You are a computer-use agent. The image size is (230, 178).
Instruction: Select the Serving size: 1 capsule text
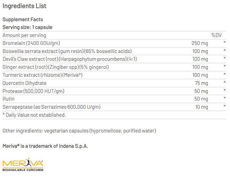27,27
